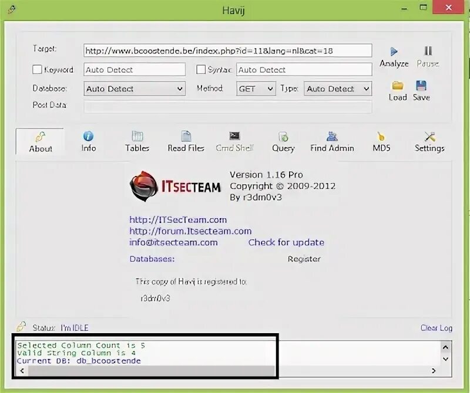This screenshot has width=470, height=393.
Task: Open the Find Admin tab
Action: click(x=332, y=142)
